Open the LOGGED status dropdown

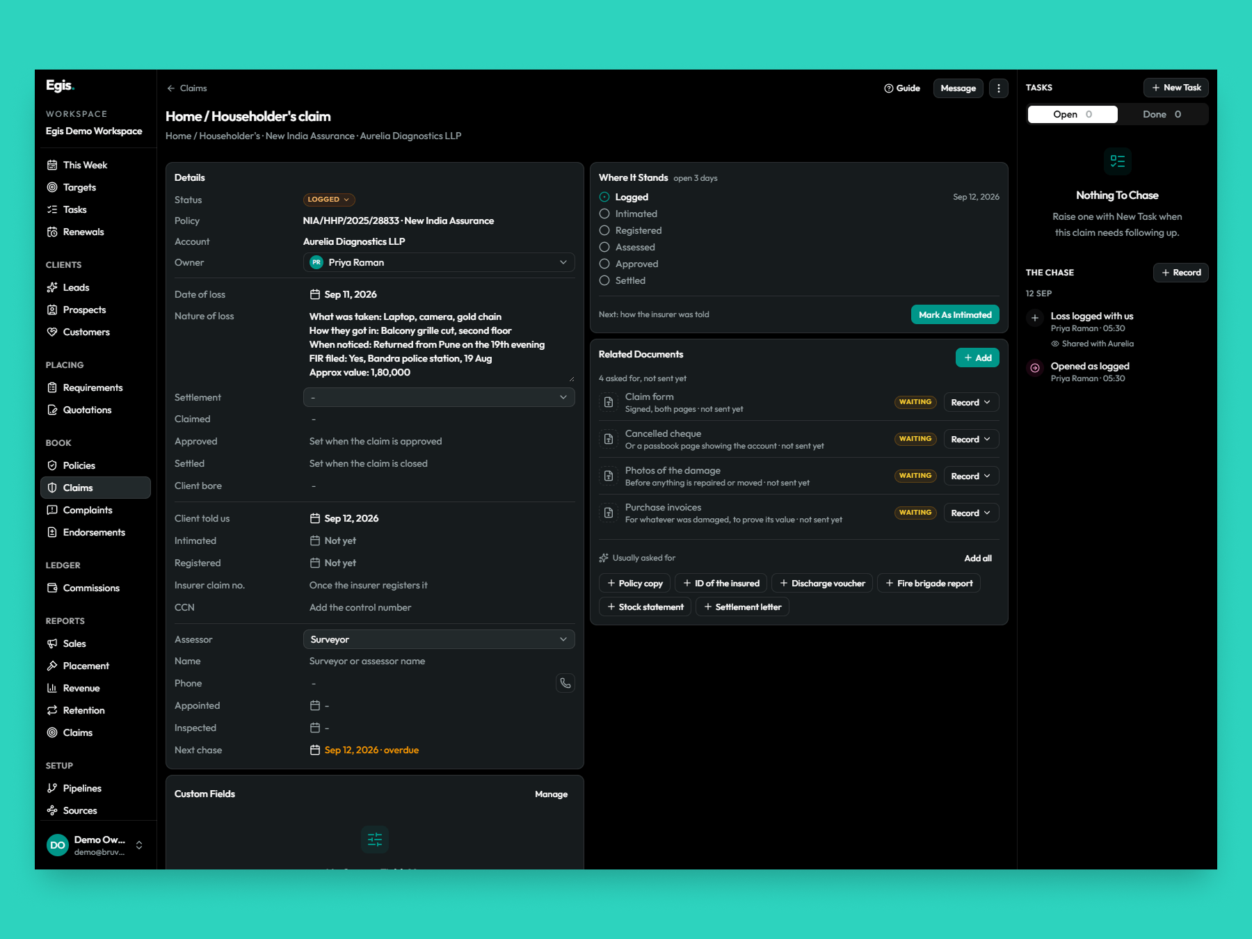coord(329,200)
